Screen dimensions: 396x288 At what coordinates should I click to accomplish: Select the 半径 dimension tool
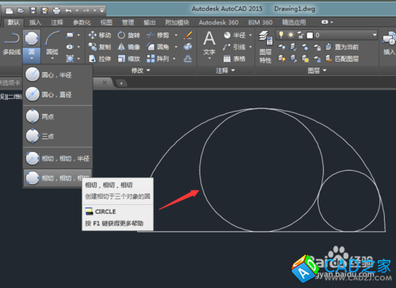pos(234,35)
